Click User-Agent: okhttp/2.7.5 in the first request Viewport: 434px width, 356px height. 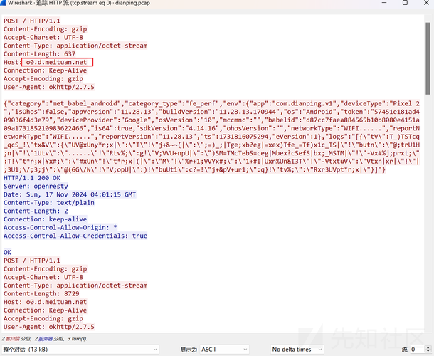point(48,87)
